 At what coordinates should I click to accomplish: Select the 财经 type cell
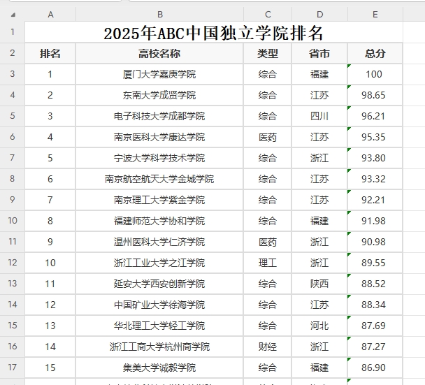click(x=268, y=347)
